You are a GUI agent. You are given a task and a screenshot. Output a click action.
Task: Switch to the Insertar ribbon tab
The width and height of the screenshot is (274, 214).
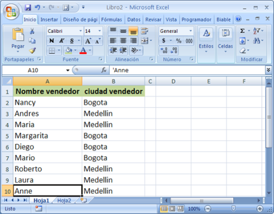(49, 20)
